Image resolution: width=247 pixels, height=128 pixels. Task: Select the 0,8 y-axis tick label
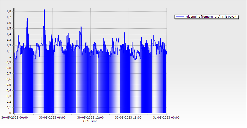(8, 68)
